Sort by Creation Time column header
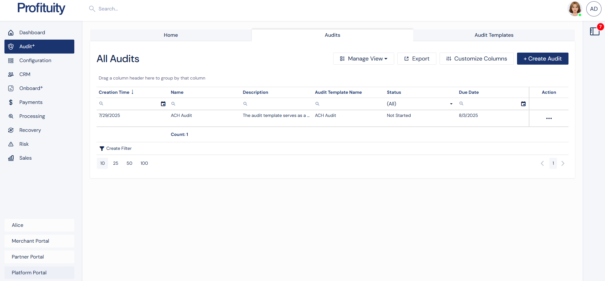The height and width of the screenshot is (281, 605). pos(114,92)
